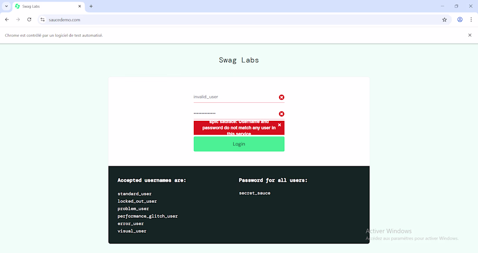Click the error_user username text

tap(130, 224)
